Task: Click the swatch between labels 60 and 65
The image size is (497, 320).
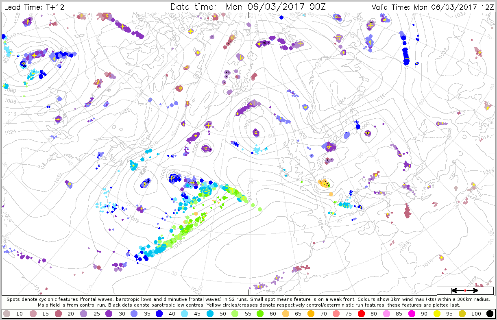Action: pos(285,314)
